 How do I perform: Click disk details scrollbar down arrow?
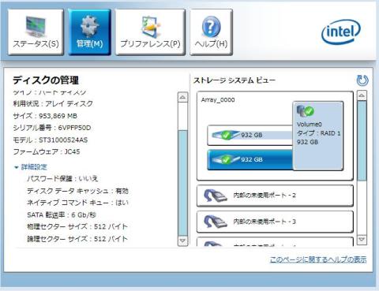(x=182, y=241)
